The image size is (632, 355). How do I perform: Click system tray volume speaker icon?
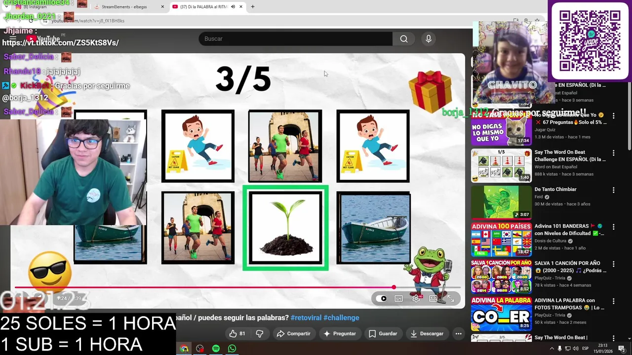(x=576, y=349)
